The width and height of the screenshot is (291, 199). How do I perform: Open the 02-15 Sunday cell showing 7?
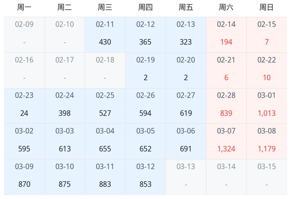266,35
